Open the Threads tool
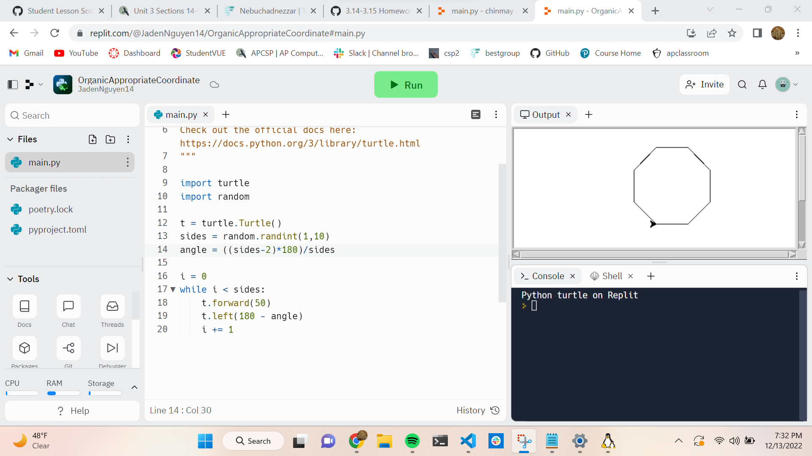The height and width of the screenshot is (456, 812). point(112,311)
